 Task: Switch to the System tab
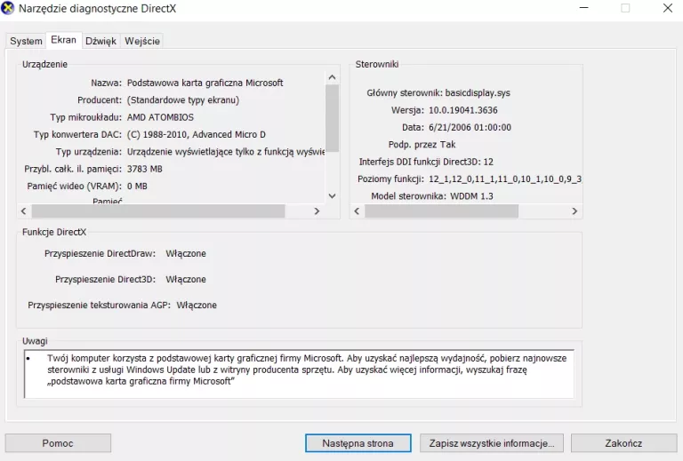pyautogui.click(x=26, y=41)
